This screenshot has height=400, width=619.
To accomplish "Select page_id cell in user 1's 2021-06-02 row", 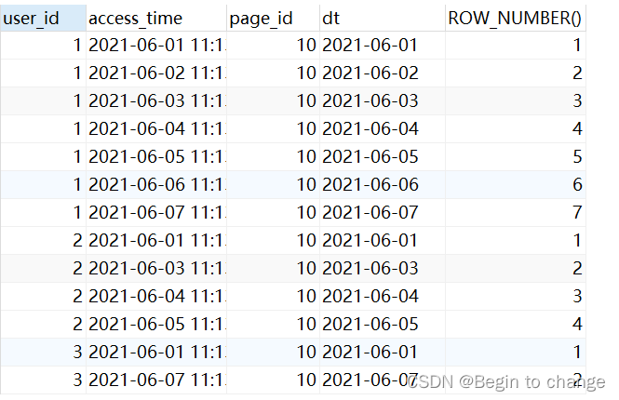I will click(272, 73).
